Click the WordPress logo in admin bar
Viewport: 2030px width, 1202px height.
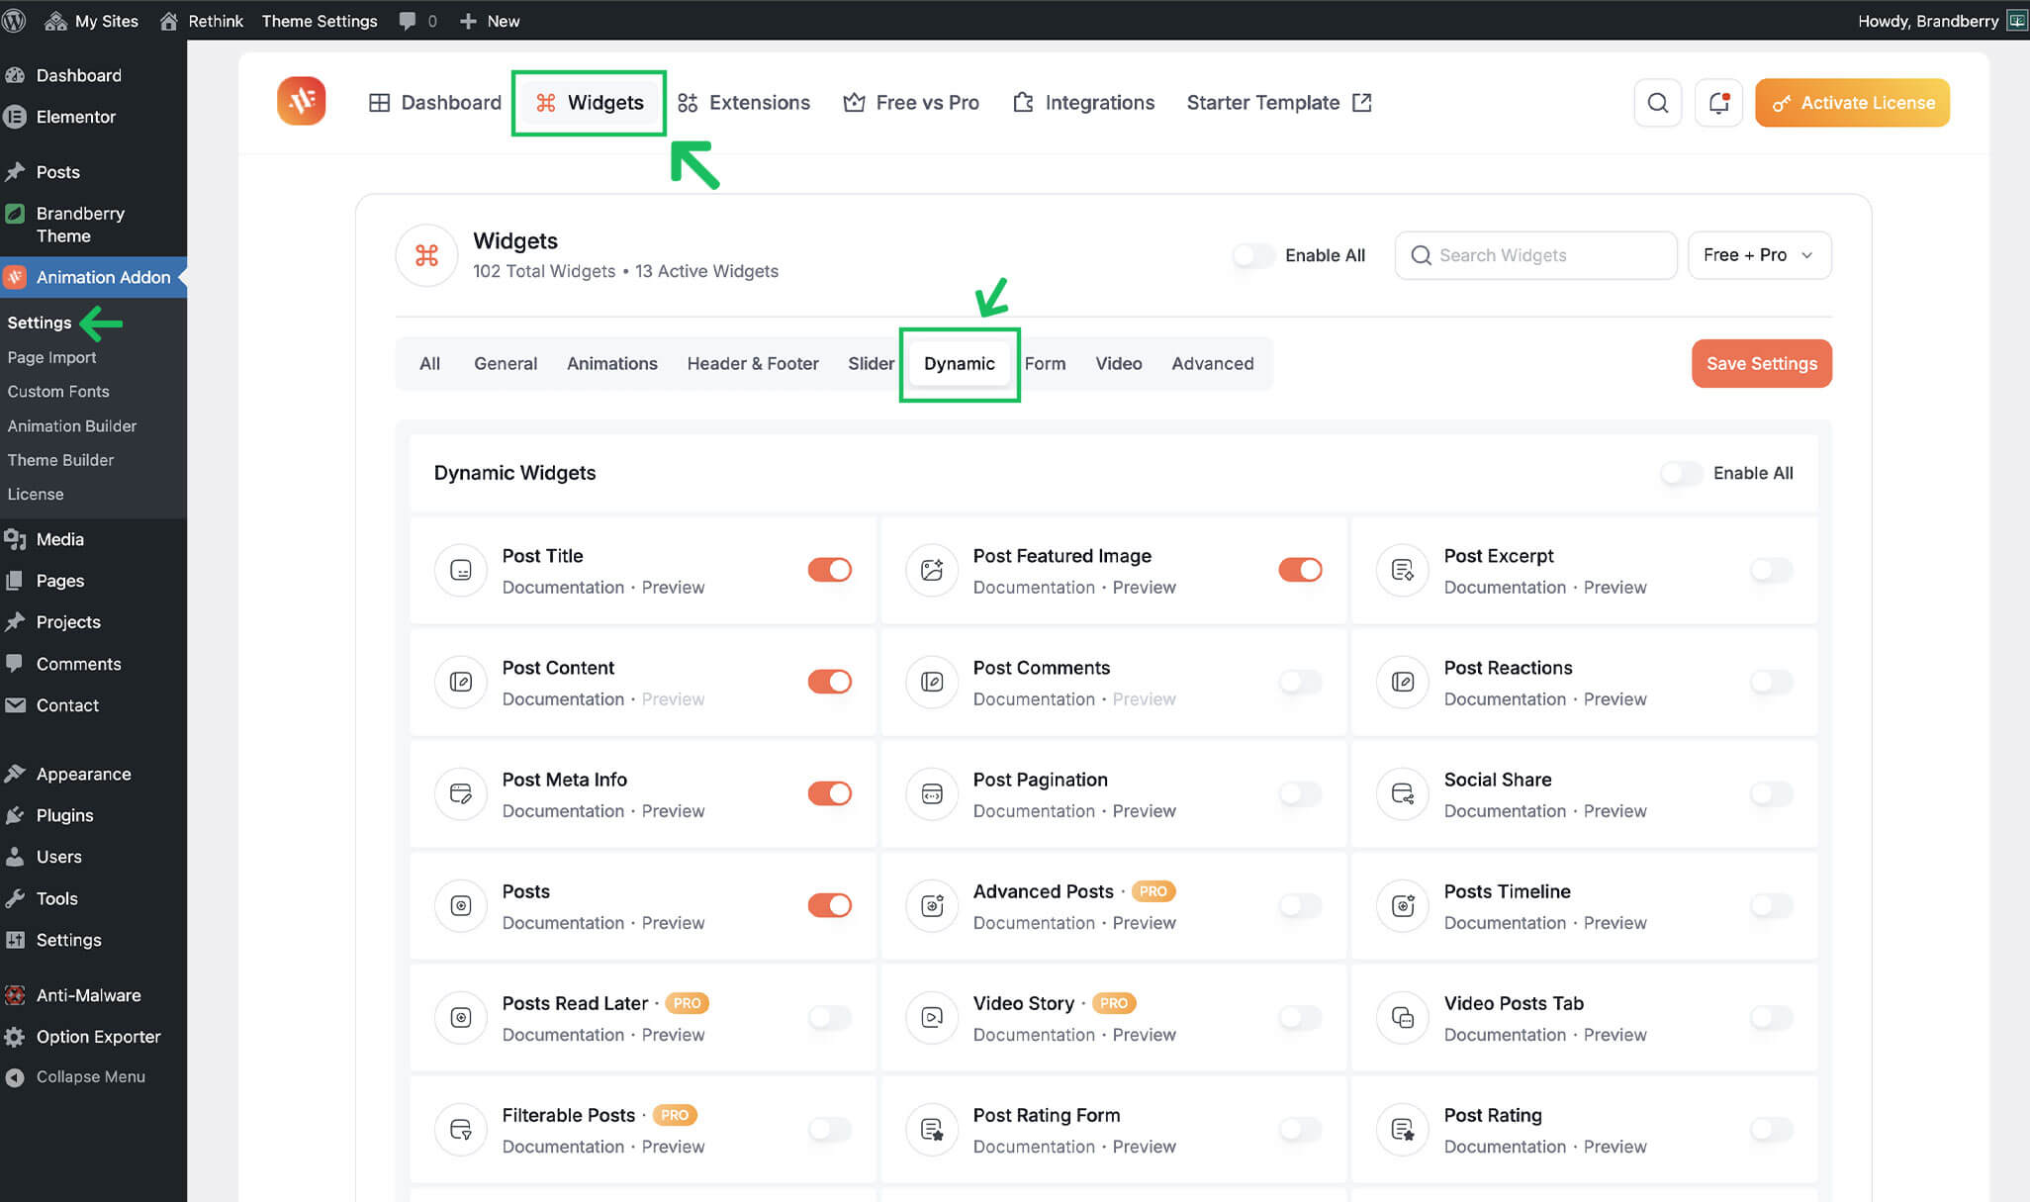click(x=14, y=21)
